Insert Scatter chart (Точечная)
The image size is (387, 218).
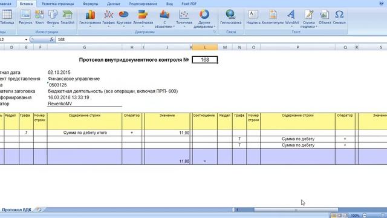184,18
